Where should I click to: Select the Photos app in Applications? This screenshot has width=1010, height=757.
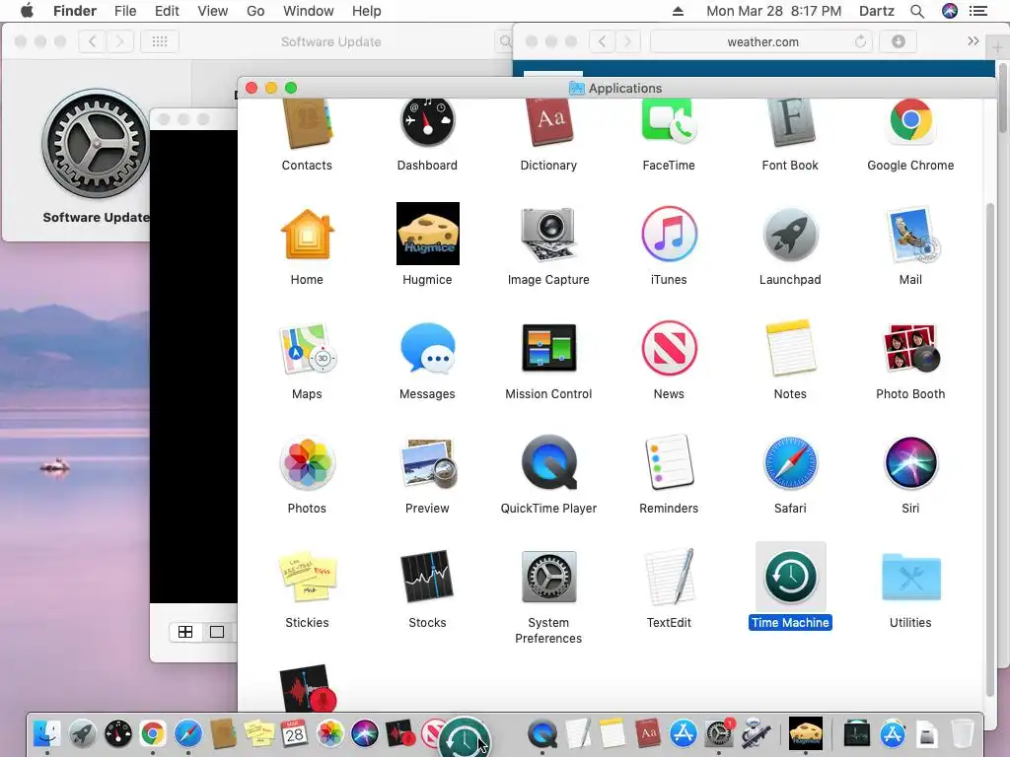[307, 462]
